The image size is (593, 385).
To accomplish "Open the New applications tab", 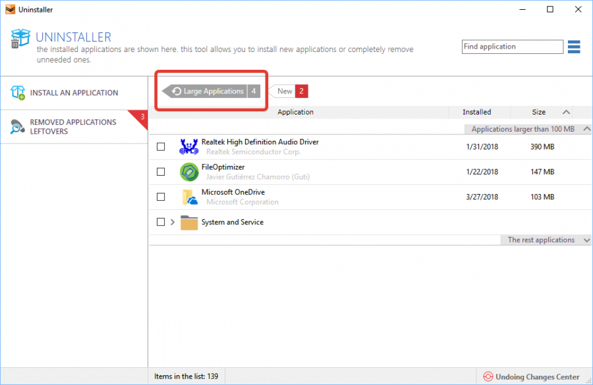I will coord(285,91).
